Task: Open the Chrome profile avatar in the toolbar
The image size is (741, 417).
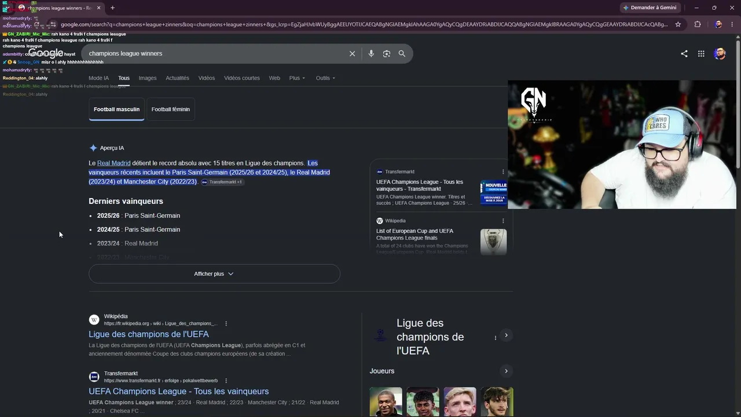Action: pyautogui.click(x=718, y=24)
